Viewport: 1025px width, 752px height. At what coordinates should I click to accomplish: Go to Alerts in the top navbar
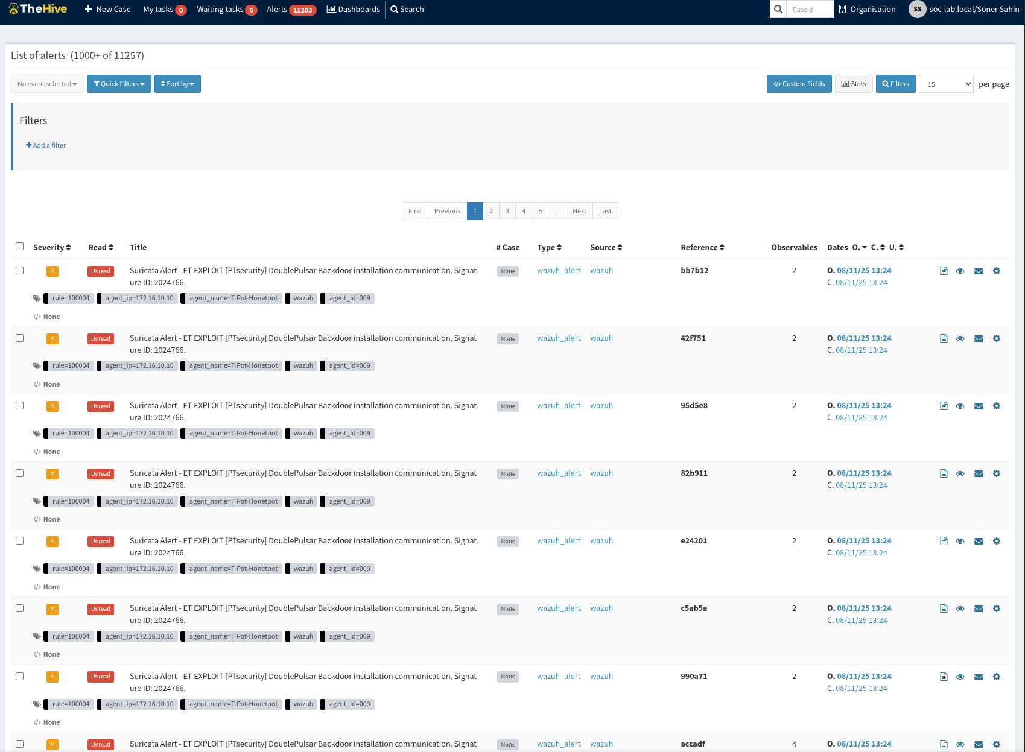coord(291,9)
